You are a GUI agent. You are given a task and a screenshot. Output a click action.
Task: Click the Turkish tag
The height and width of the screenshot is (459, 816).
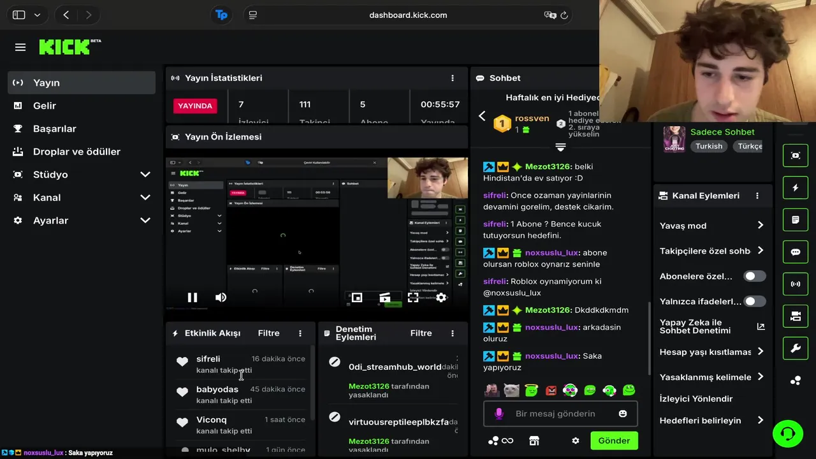(709, 146)
